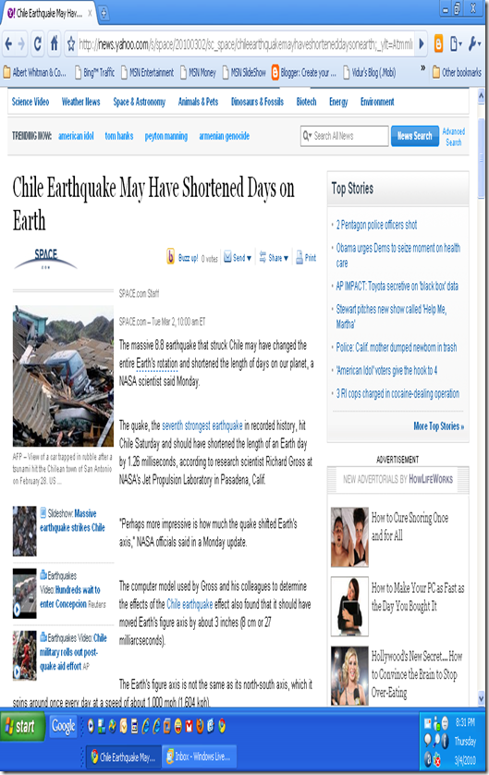Click the browser back arrow
This screenshot has height=775, width=489.
click(x=8, y=44)
